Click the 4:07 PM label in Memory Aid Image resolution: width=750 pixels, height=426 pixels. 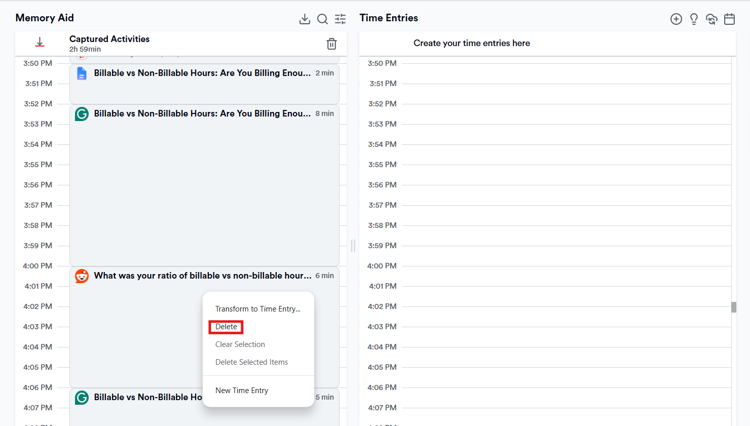[37, 408]
